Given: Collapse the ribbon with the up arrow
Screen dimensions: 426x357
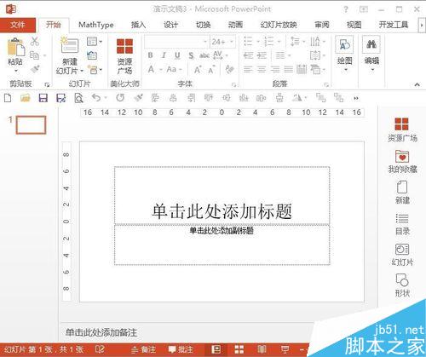Looking at the screenshot, I should point(417,84).
